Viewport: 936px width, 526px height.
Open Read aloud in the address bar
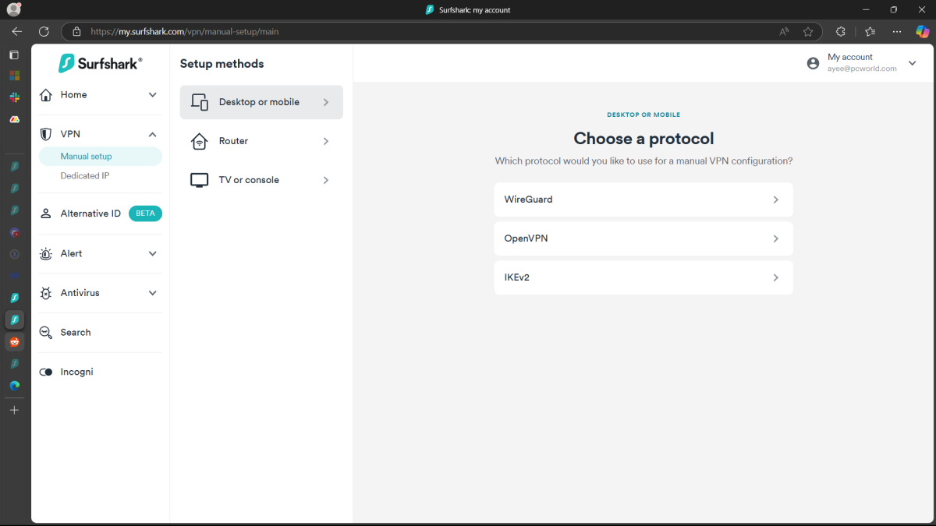coord(784,32)
